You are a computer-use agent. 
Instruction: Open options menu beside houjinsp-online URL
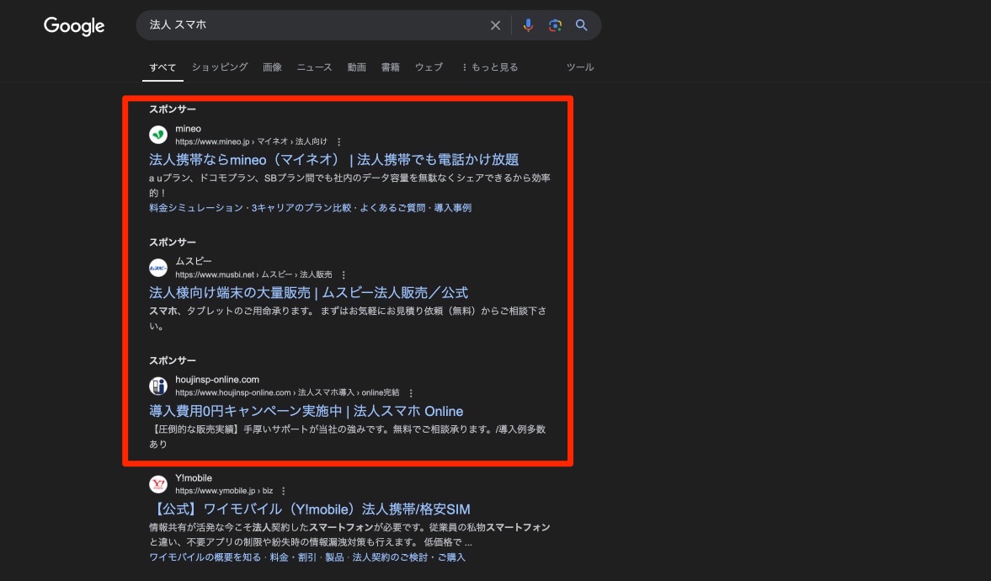coord(411,392)
